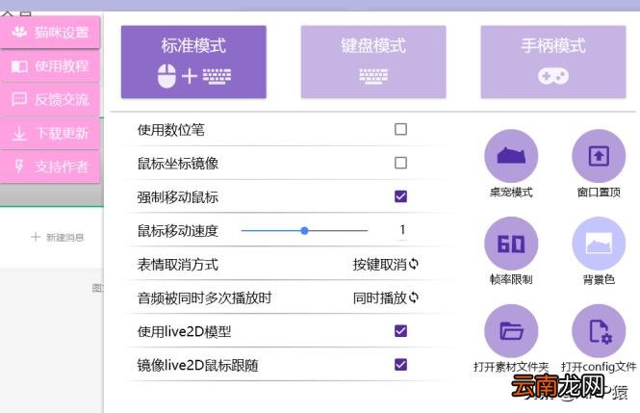The width and height of the screenshot is (640, 413).
Task: Uncheck 强制移动鼠标 checkbox
Action: (400, 196)
